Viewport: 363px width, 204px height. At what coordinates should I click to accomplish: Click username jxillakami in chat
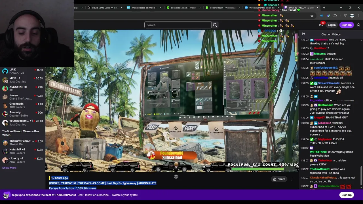(x=324, y=123)
